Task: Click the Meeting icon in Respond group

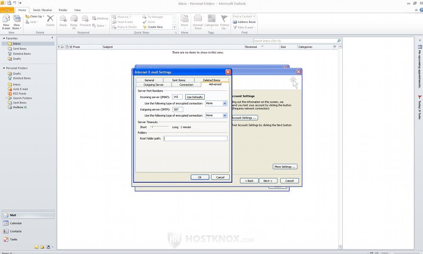Action: [x=94, y=18]
